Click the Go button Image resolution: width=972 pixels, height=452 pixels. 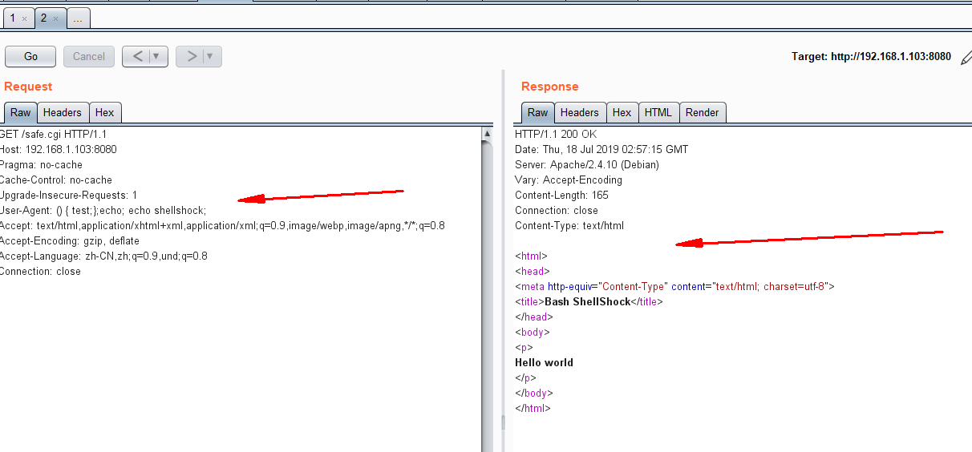30,56
